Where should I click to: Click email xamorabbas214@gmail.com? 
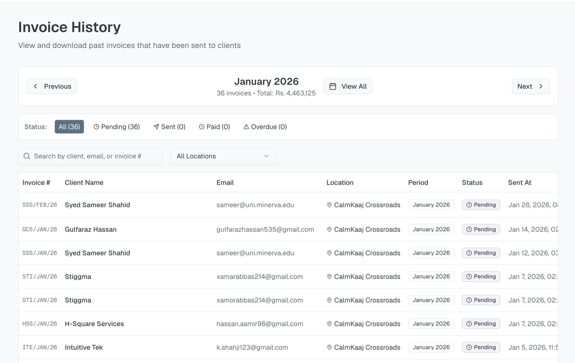[260, 300]
